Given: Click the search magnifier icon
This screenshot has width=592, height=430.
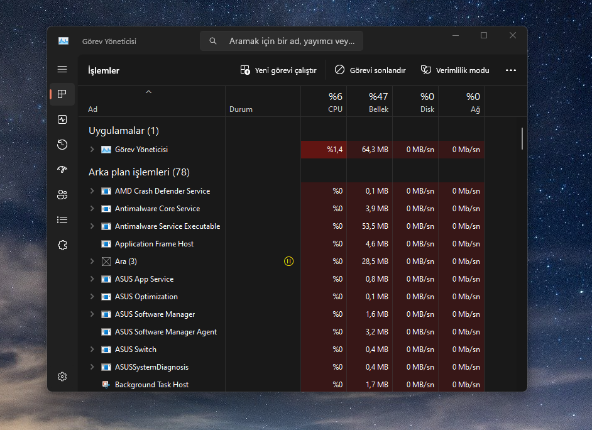Looking at the screenshot, I should [x=213, y=41].
